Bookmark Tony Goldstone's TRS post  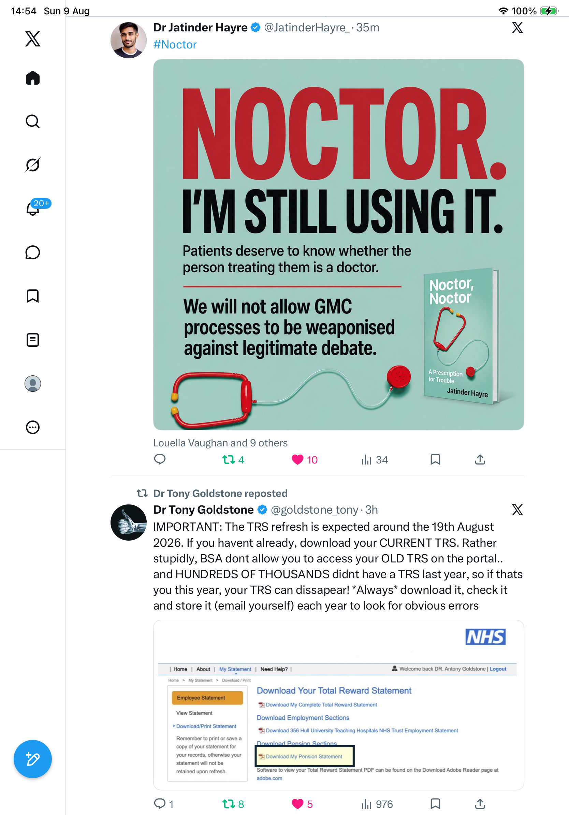point(435,804)
